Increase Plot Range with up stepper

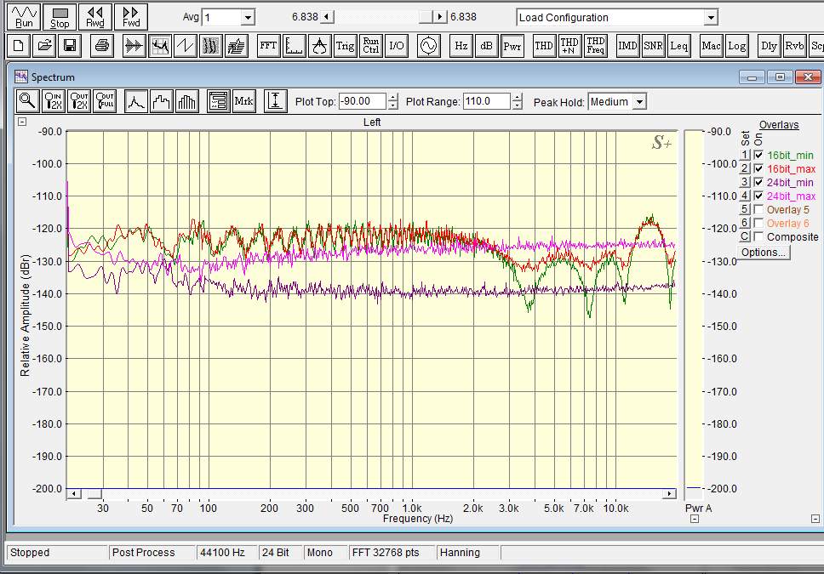coord(517,97)
